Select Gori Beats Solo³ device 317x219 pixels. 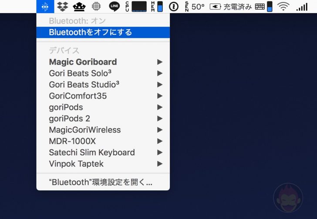pyautogui.click(x=103, y=73)
